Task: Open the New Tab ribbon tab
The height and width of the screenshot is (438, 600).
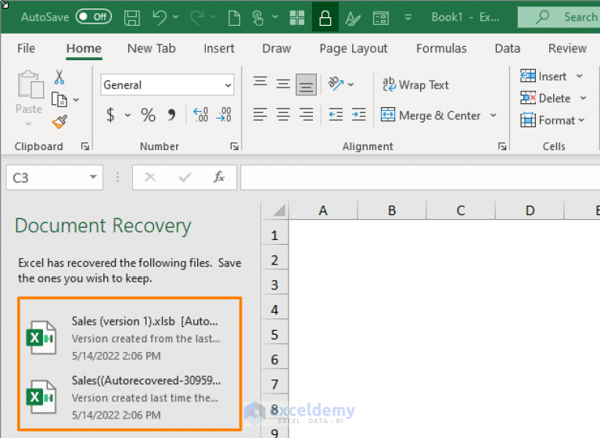Action: (x=152, y=48)
